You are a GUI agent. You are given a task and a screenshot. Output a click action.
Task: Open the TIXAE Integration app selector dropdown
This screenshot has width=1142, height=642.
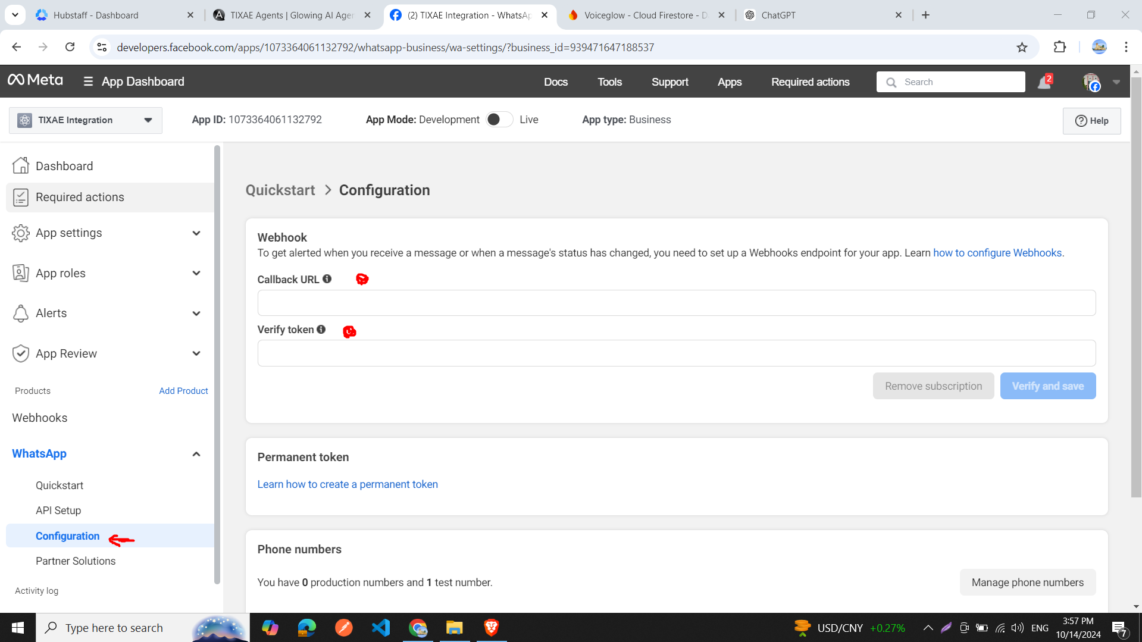86,120
